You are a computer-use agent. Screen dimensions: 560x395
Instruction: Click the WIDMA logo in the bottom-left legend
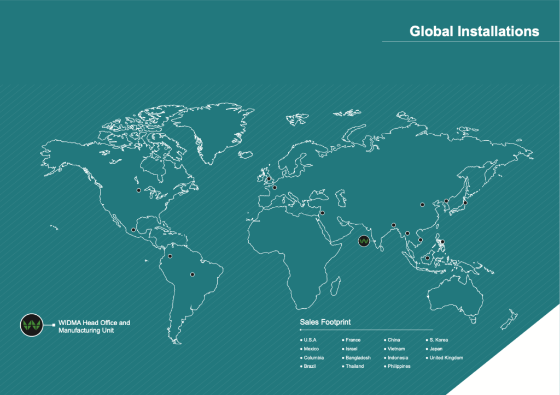coord(31,326)
